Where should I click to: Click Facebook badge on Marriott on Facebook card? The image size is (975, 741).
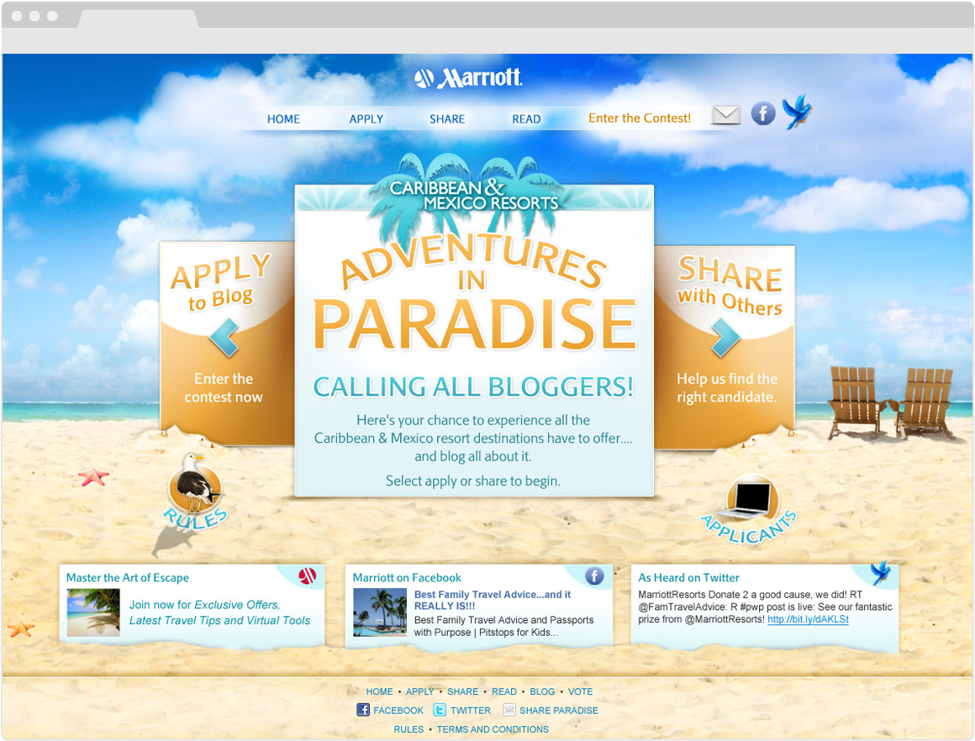pyautogui.click(x=594, y=576)
